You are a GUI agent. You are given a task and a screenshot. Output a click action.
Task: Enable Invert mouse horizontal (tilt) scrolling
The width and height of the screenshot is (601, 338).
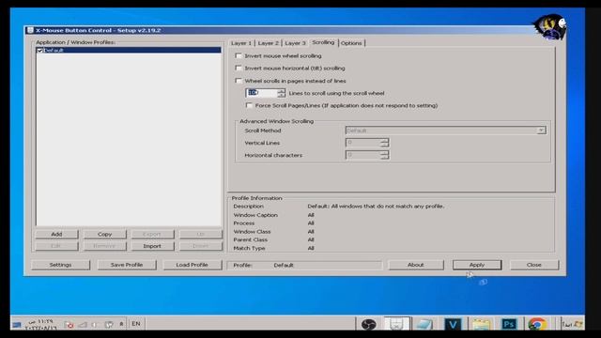coord(239,68)
